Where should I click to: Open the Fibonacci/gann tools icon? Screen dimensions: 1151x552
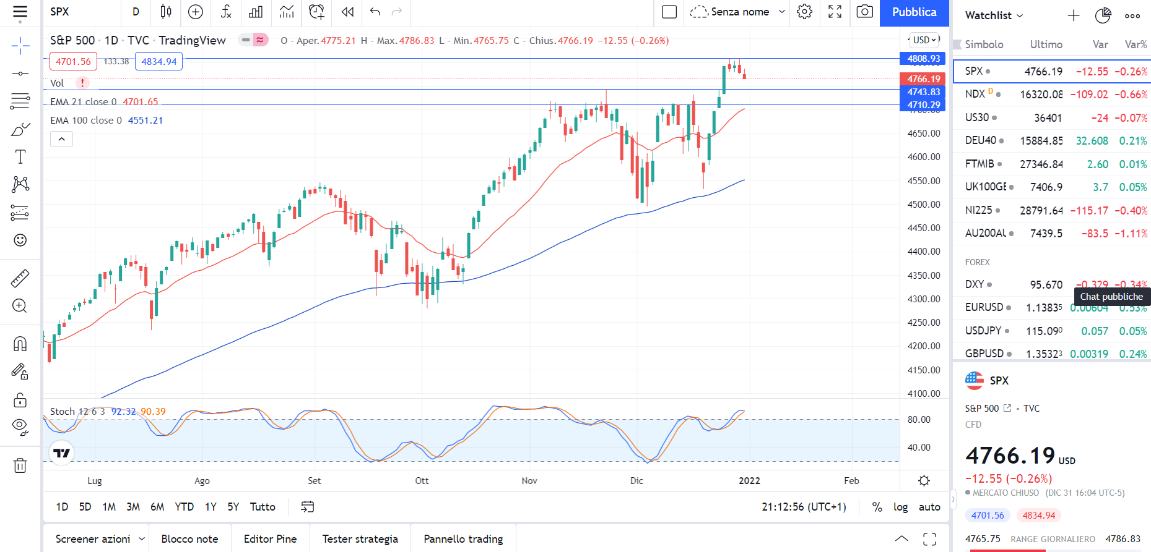[20, 101]
